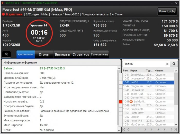
Task: Switch to the Выплаты tab
Action: point(62,55)
